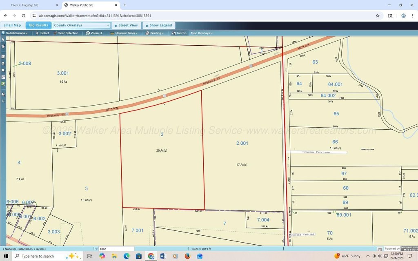Choose the zoom in magnifier tool
This screenshot has height=261, width=418.
tap(3, 63)
